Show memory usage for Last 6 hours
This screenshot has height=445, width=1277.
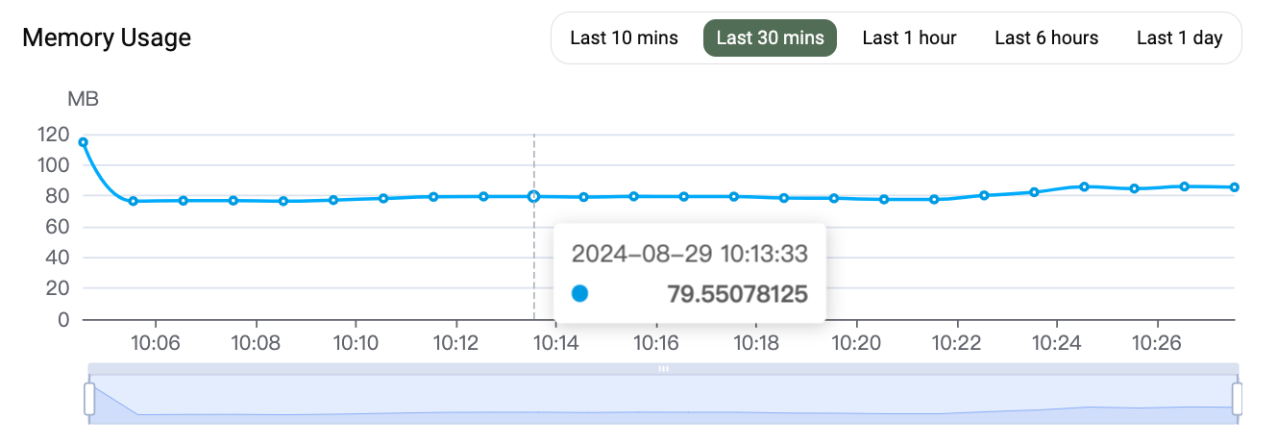[1046, 38]
